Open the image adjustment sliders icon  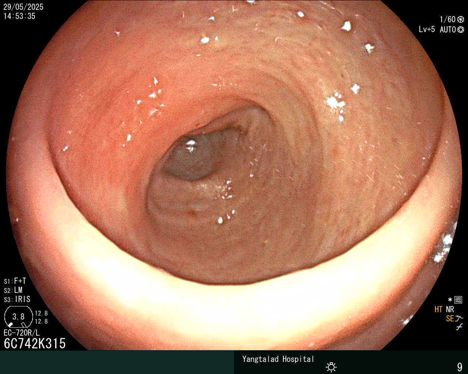coord(458,300)
